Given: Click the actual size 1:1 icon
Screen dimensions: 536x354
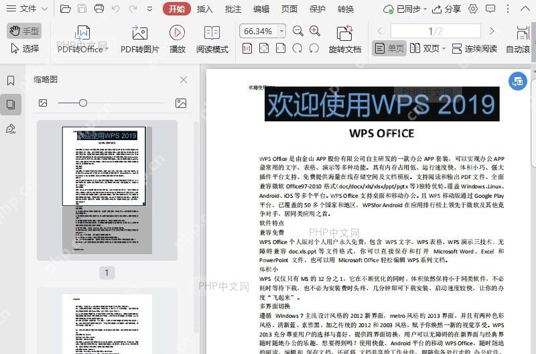Looking at the screenshot, I should (x=247, y=48).
